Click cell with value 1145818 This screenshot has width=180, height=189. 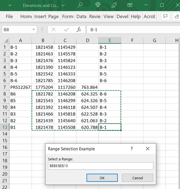[65, 114]
